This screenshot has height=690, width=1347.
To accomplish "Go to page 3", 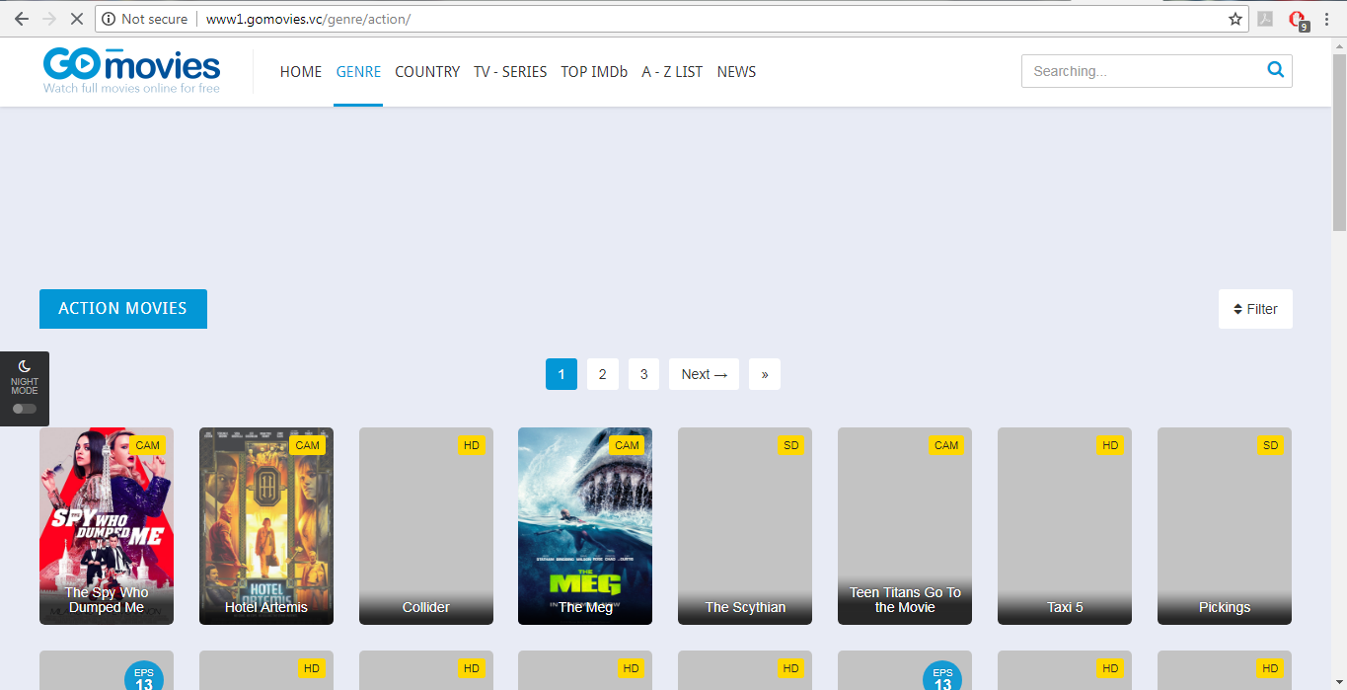I will (x=644, y=374).
